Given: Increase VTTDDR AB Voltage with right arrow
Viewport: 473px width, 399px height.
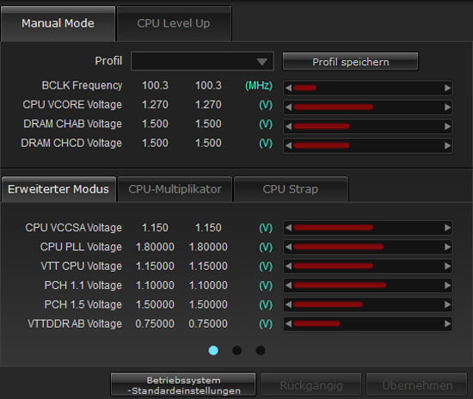Looking at the screenshot, I should click(x=448, y=323).
